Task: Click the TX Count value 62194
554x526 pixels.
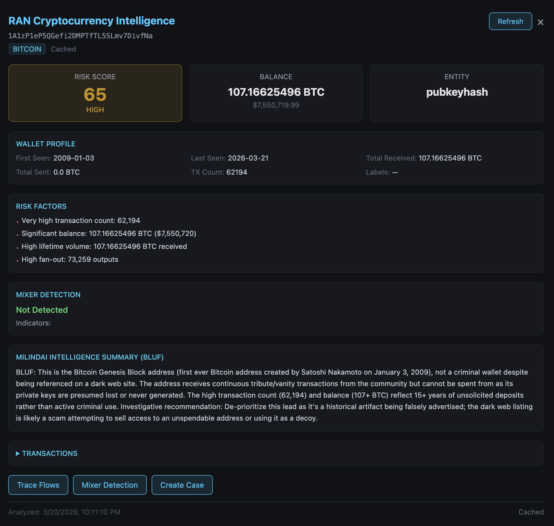Action: (x=237, y=172)
